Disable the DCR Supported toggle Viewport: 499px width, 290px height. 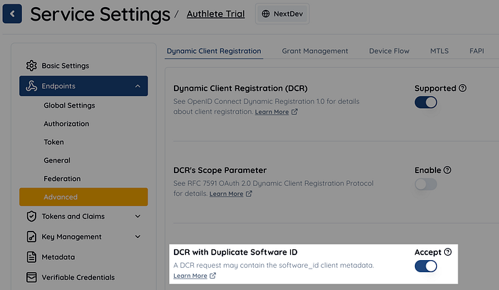(426, 103)
